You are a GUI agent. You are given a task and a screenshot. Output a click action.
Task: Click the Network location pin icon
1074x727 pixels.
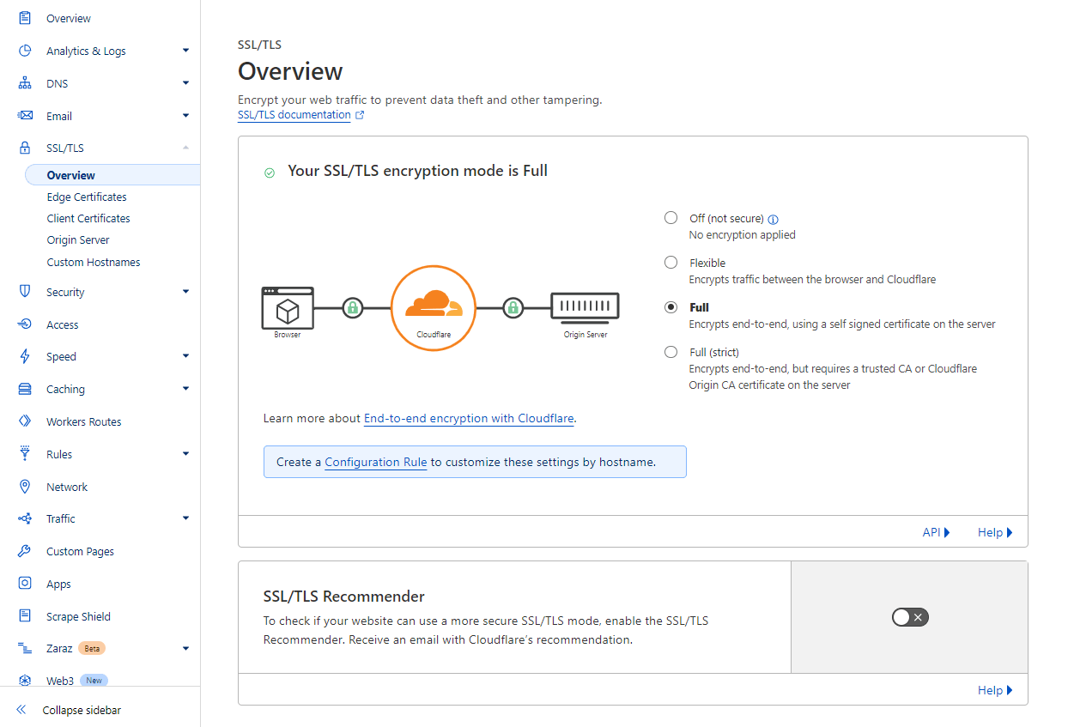25,487
